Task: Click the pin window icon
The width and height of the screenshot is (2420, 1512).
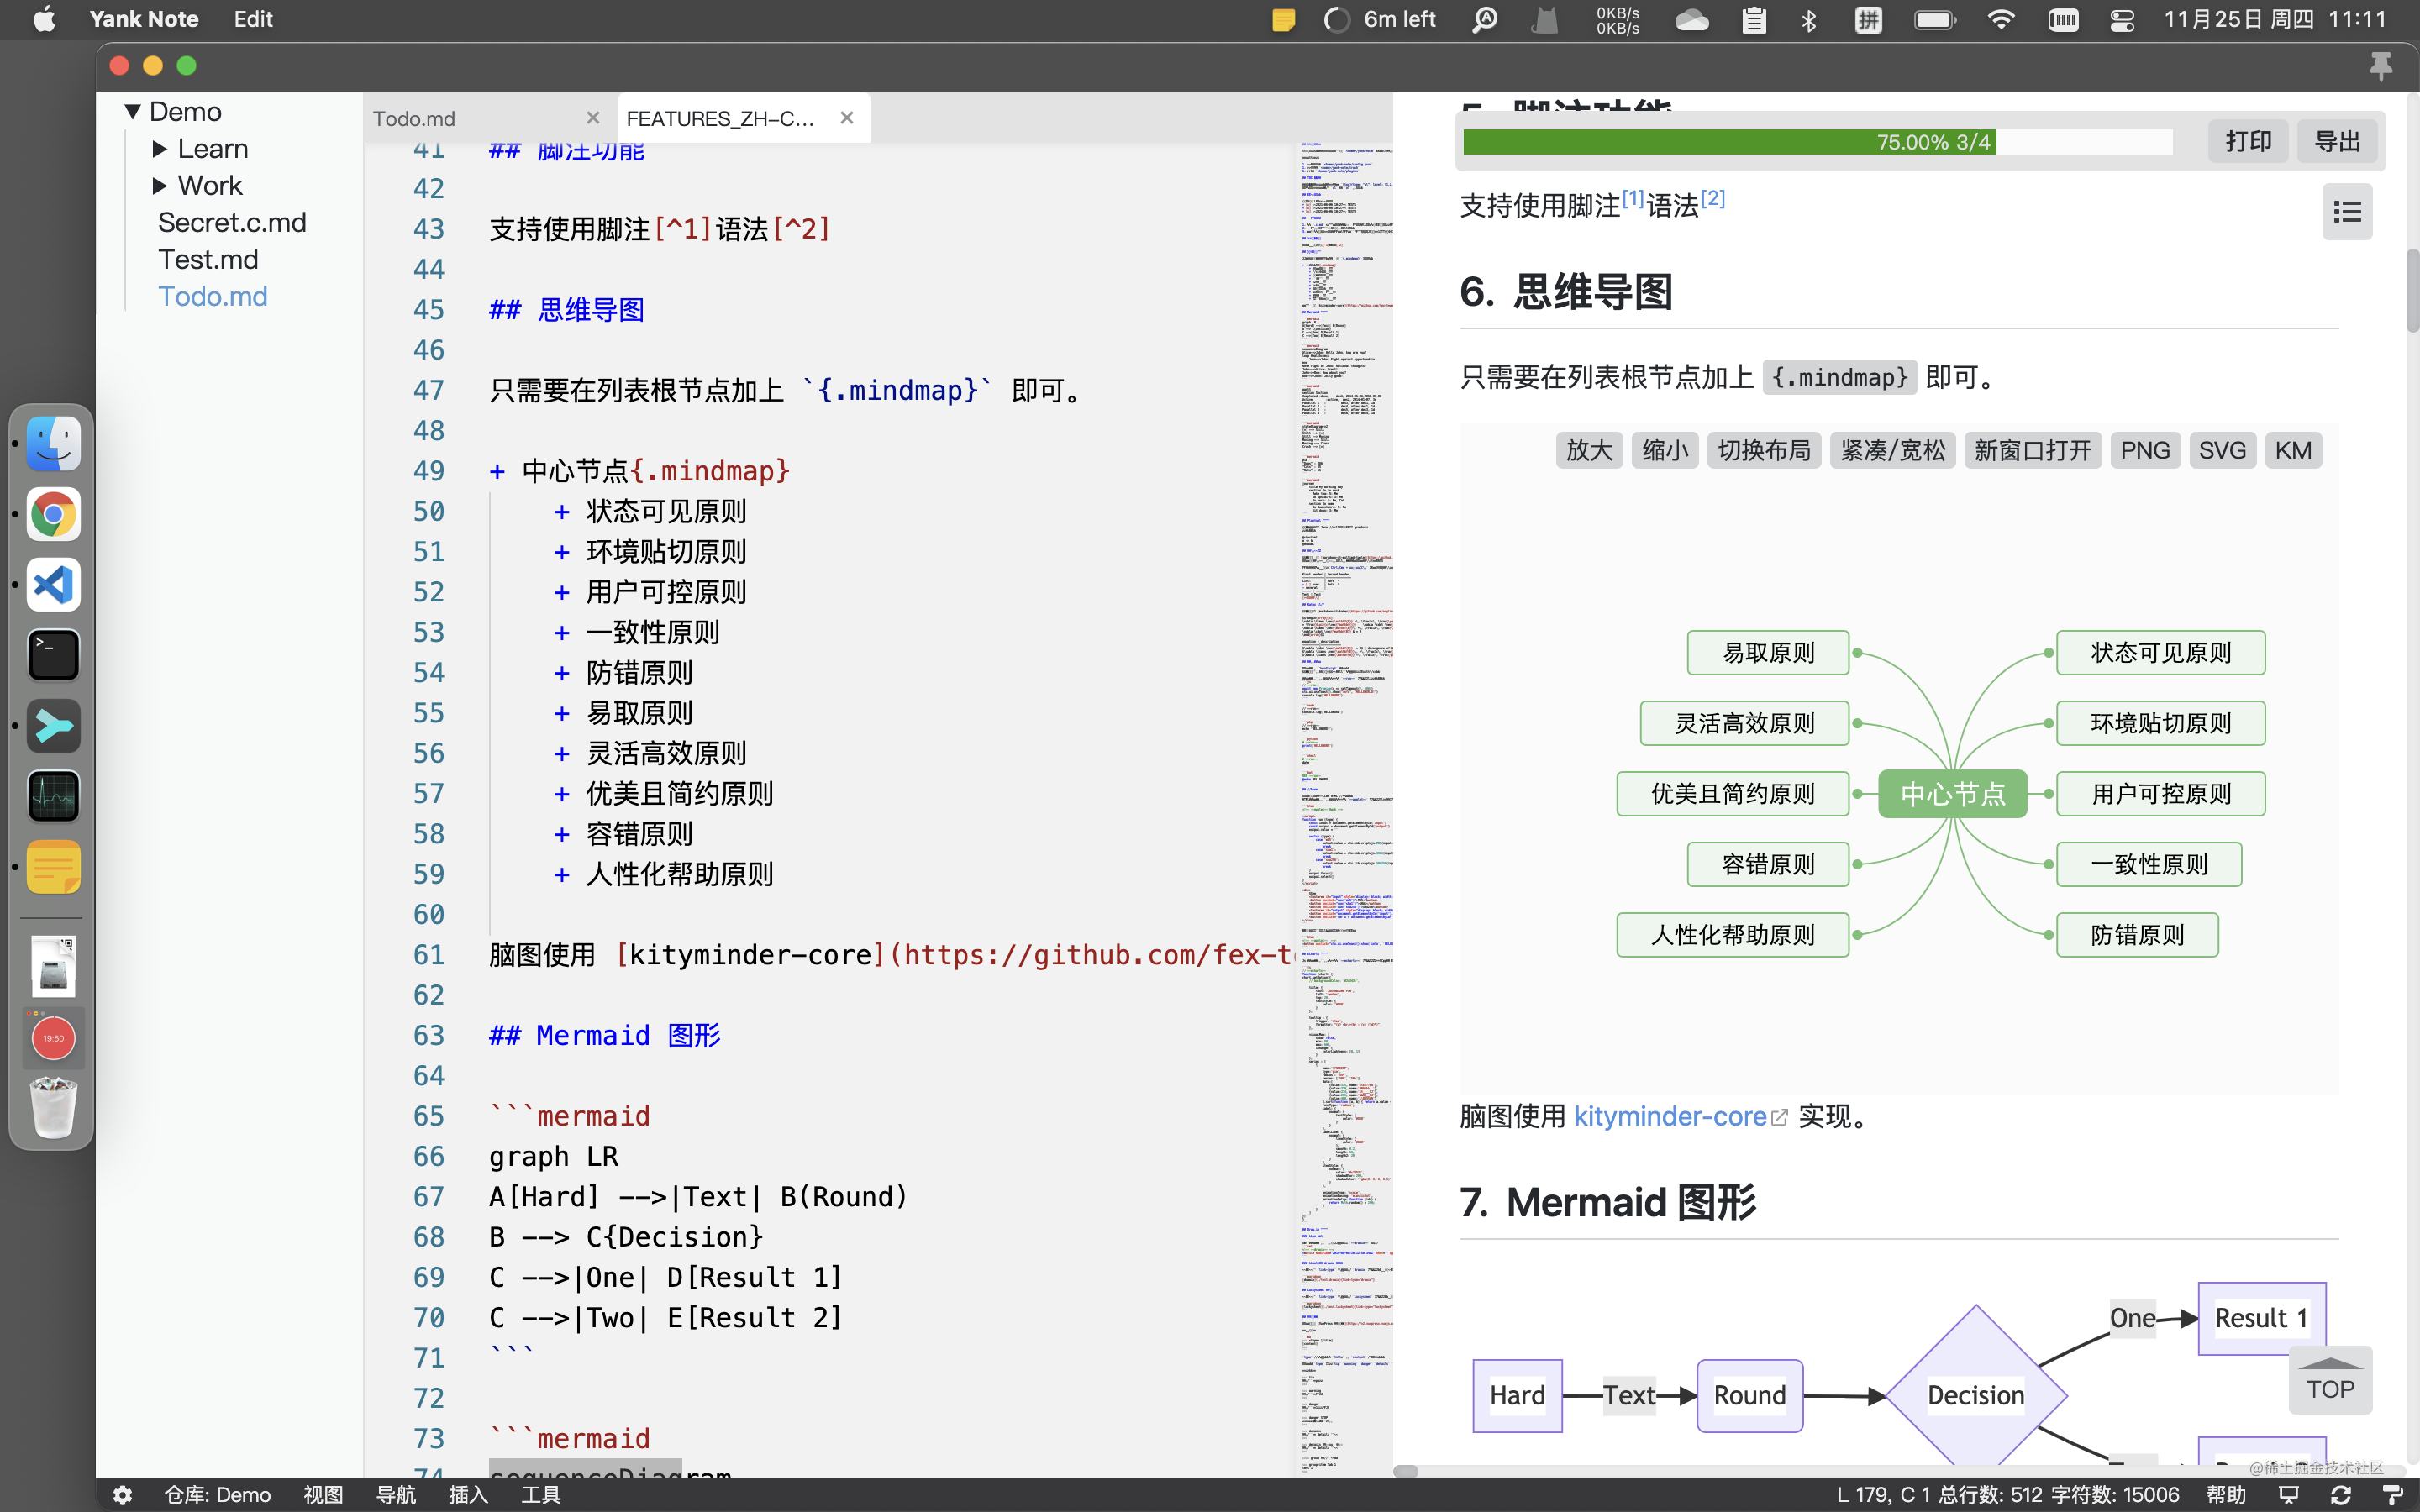Action: coord(2380,66)
